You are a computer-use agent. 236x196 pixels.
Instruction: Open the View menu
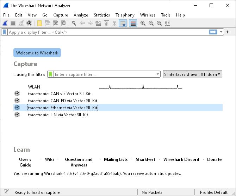(x=32, y=15)
